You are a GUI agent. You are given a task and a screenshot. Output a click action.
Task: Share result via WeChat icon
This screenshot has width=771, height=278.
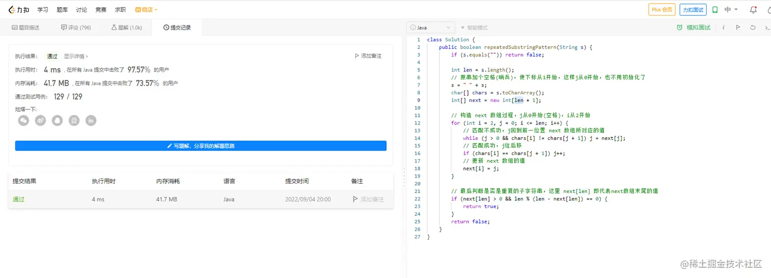tap(23, 120)
